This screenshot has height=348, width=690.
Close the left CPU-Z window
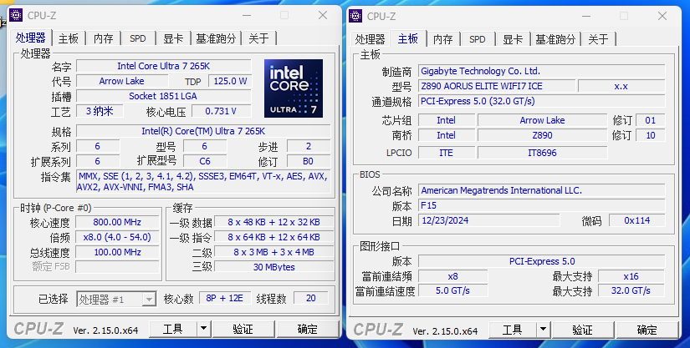point(322,15)
